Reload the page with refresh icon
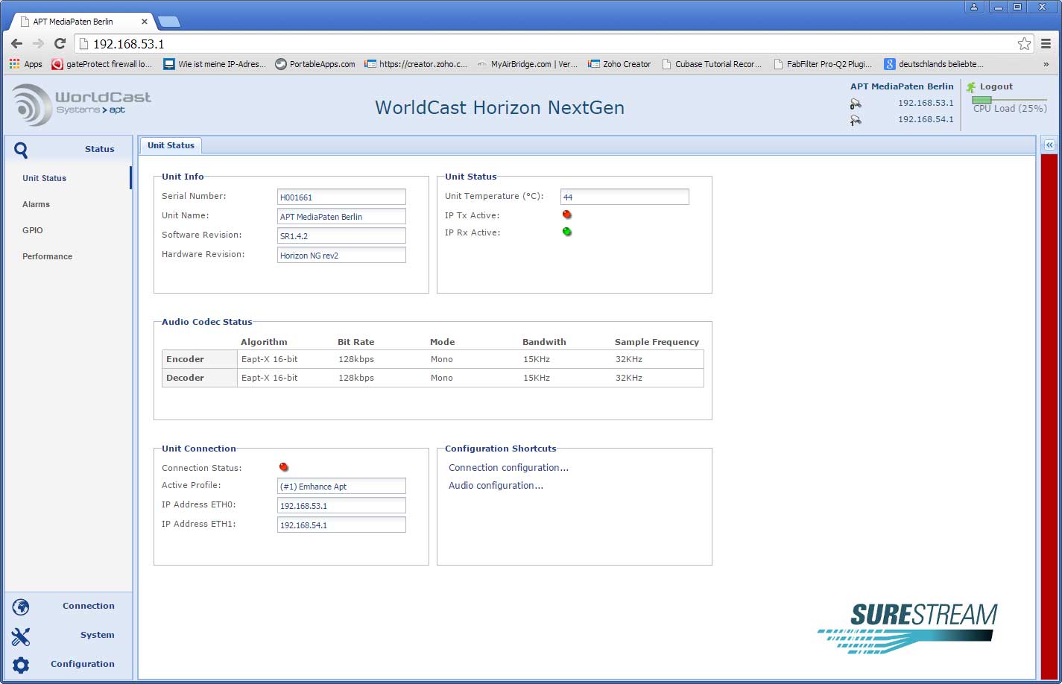 (x=60, y=44)
